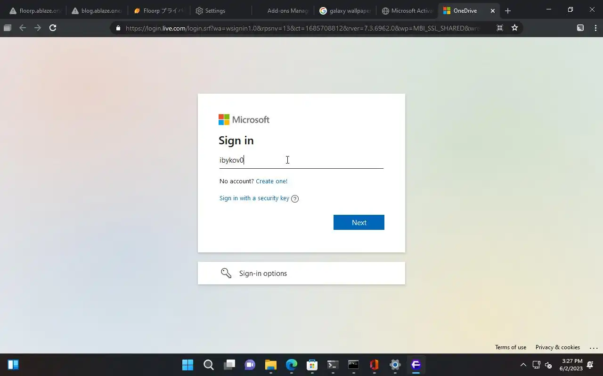The width and height of the screenshot is (603, 376).
Task: Open Windows Terminal from the taskbar
Action: (x=333, y=365)
